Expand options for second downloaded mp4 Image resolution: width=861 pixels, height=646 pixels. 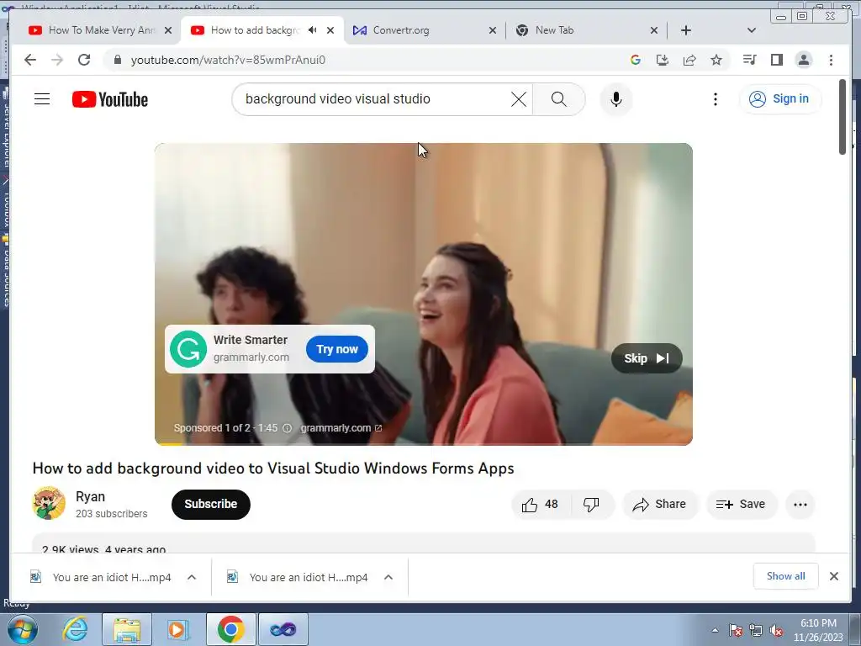[388, 577]
